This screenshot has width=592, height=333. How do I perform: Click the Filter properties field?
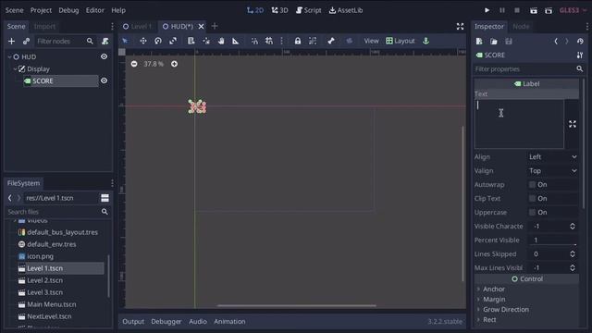tap(528, 69)
